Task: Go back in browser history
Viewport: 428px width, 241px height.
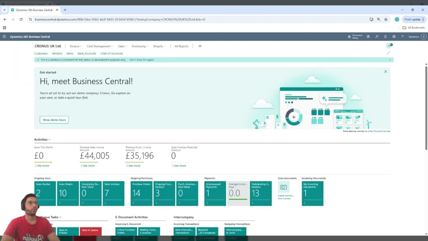Action: coord(5,19)
